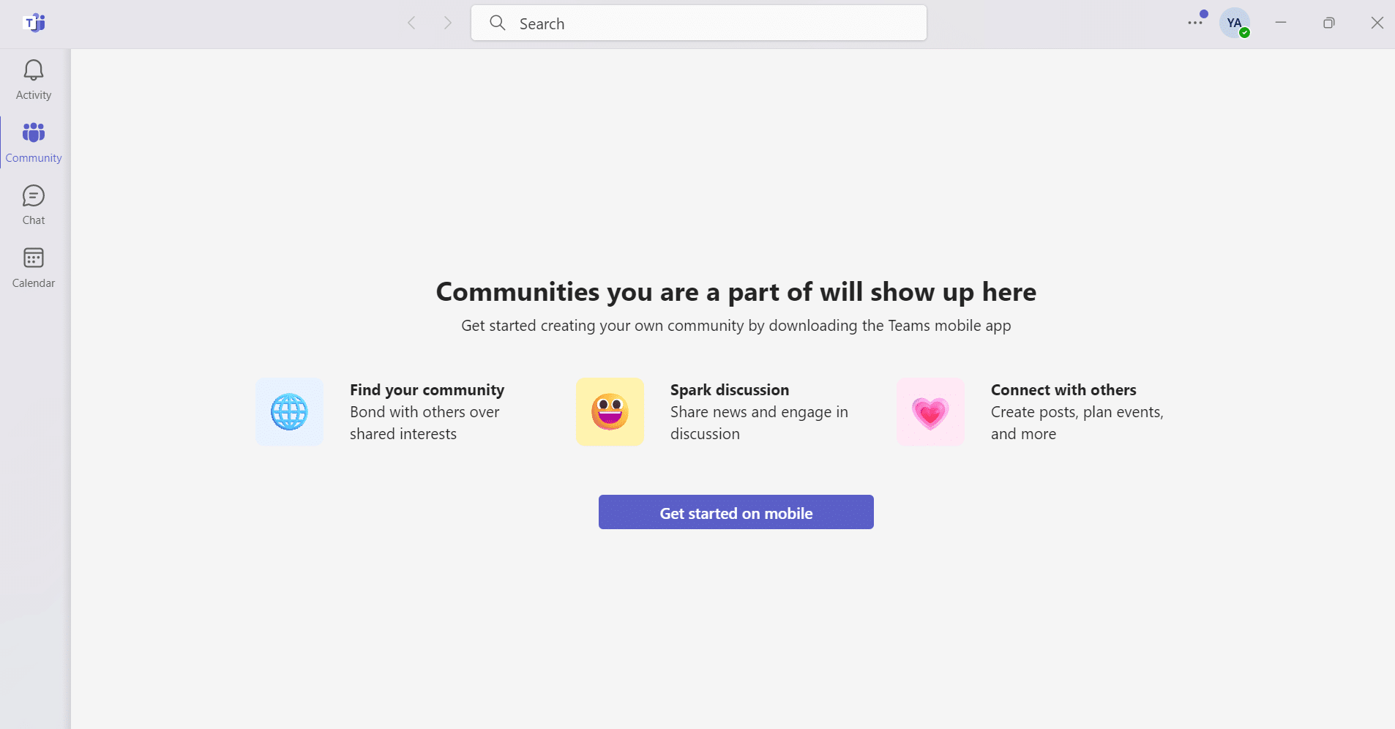Click the magnifying glass search icon
1395x729 pixels.
click(x=498, y=23)
